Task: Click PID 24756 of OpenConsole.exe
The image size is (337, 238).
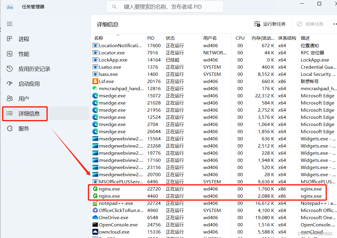Action: [x=154, y=225]
